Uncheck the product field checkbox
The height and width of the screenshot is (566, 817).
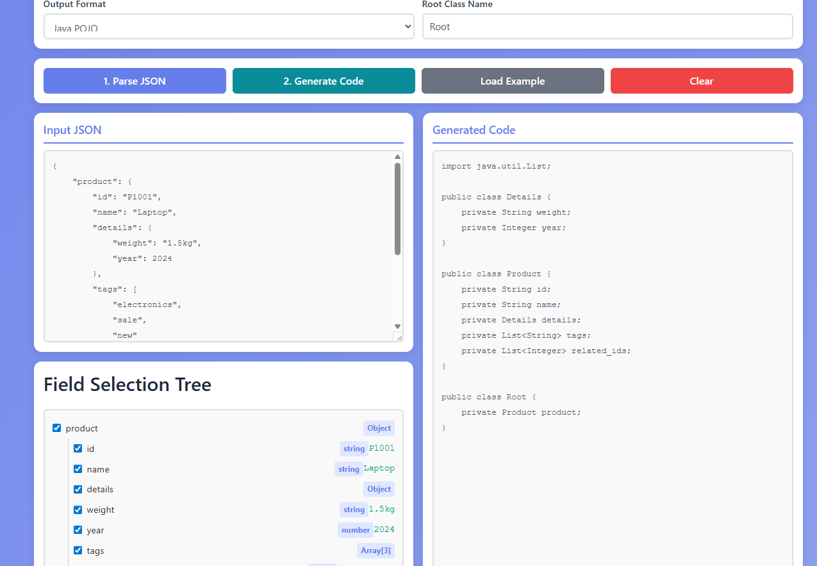57,428
